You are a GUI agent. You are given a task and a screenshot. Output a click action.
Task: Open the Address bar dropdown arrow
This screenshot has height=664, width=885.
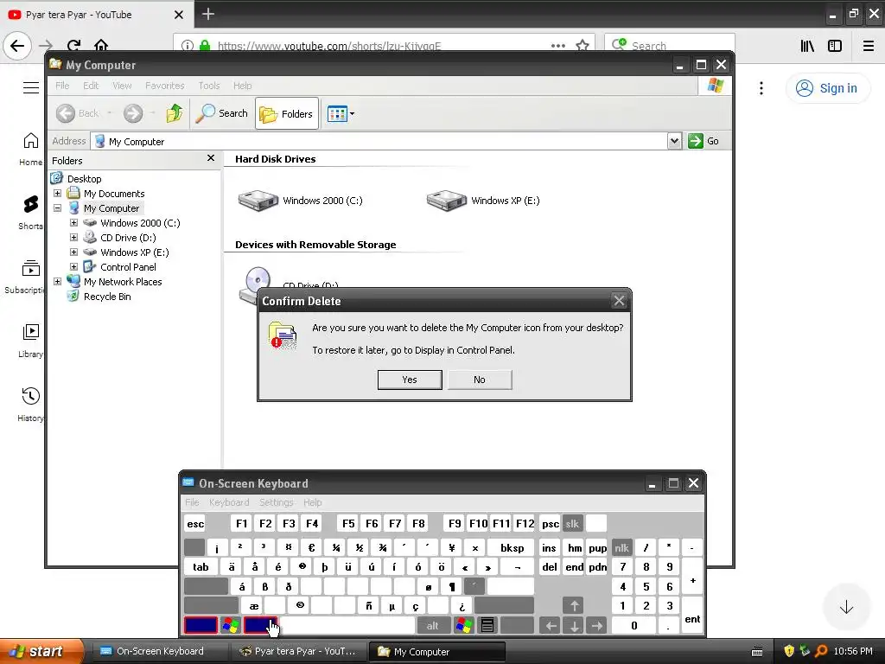(674, 141)
